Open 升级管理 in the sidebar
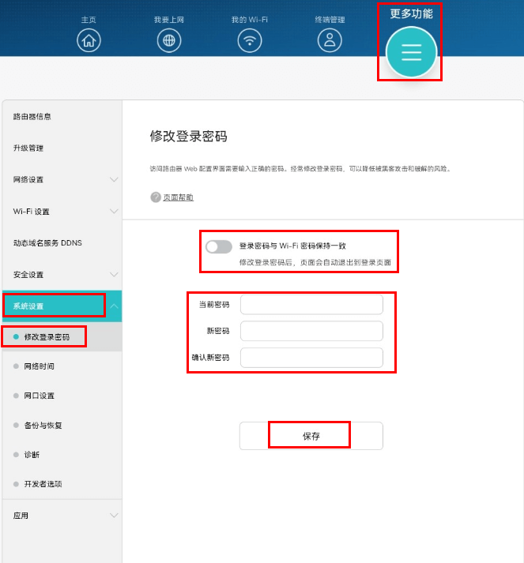 (x=28, y=148)
